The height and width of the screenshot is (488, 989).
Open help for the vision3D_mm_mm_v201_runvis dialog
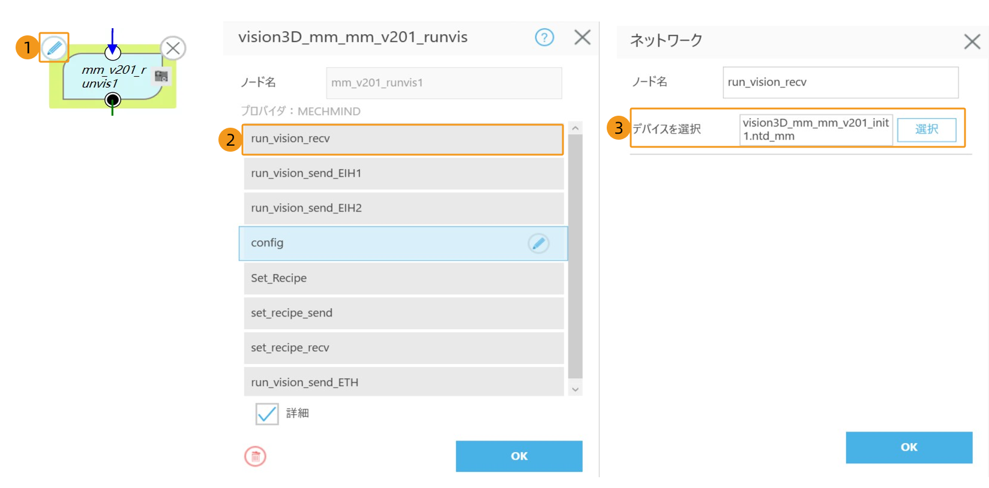544,38
